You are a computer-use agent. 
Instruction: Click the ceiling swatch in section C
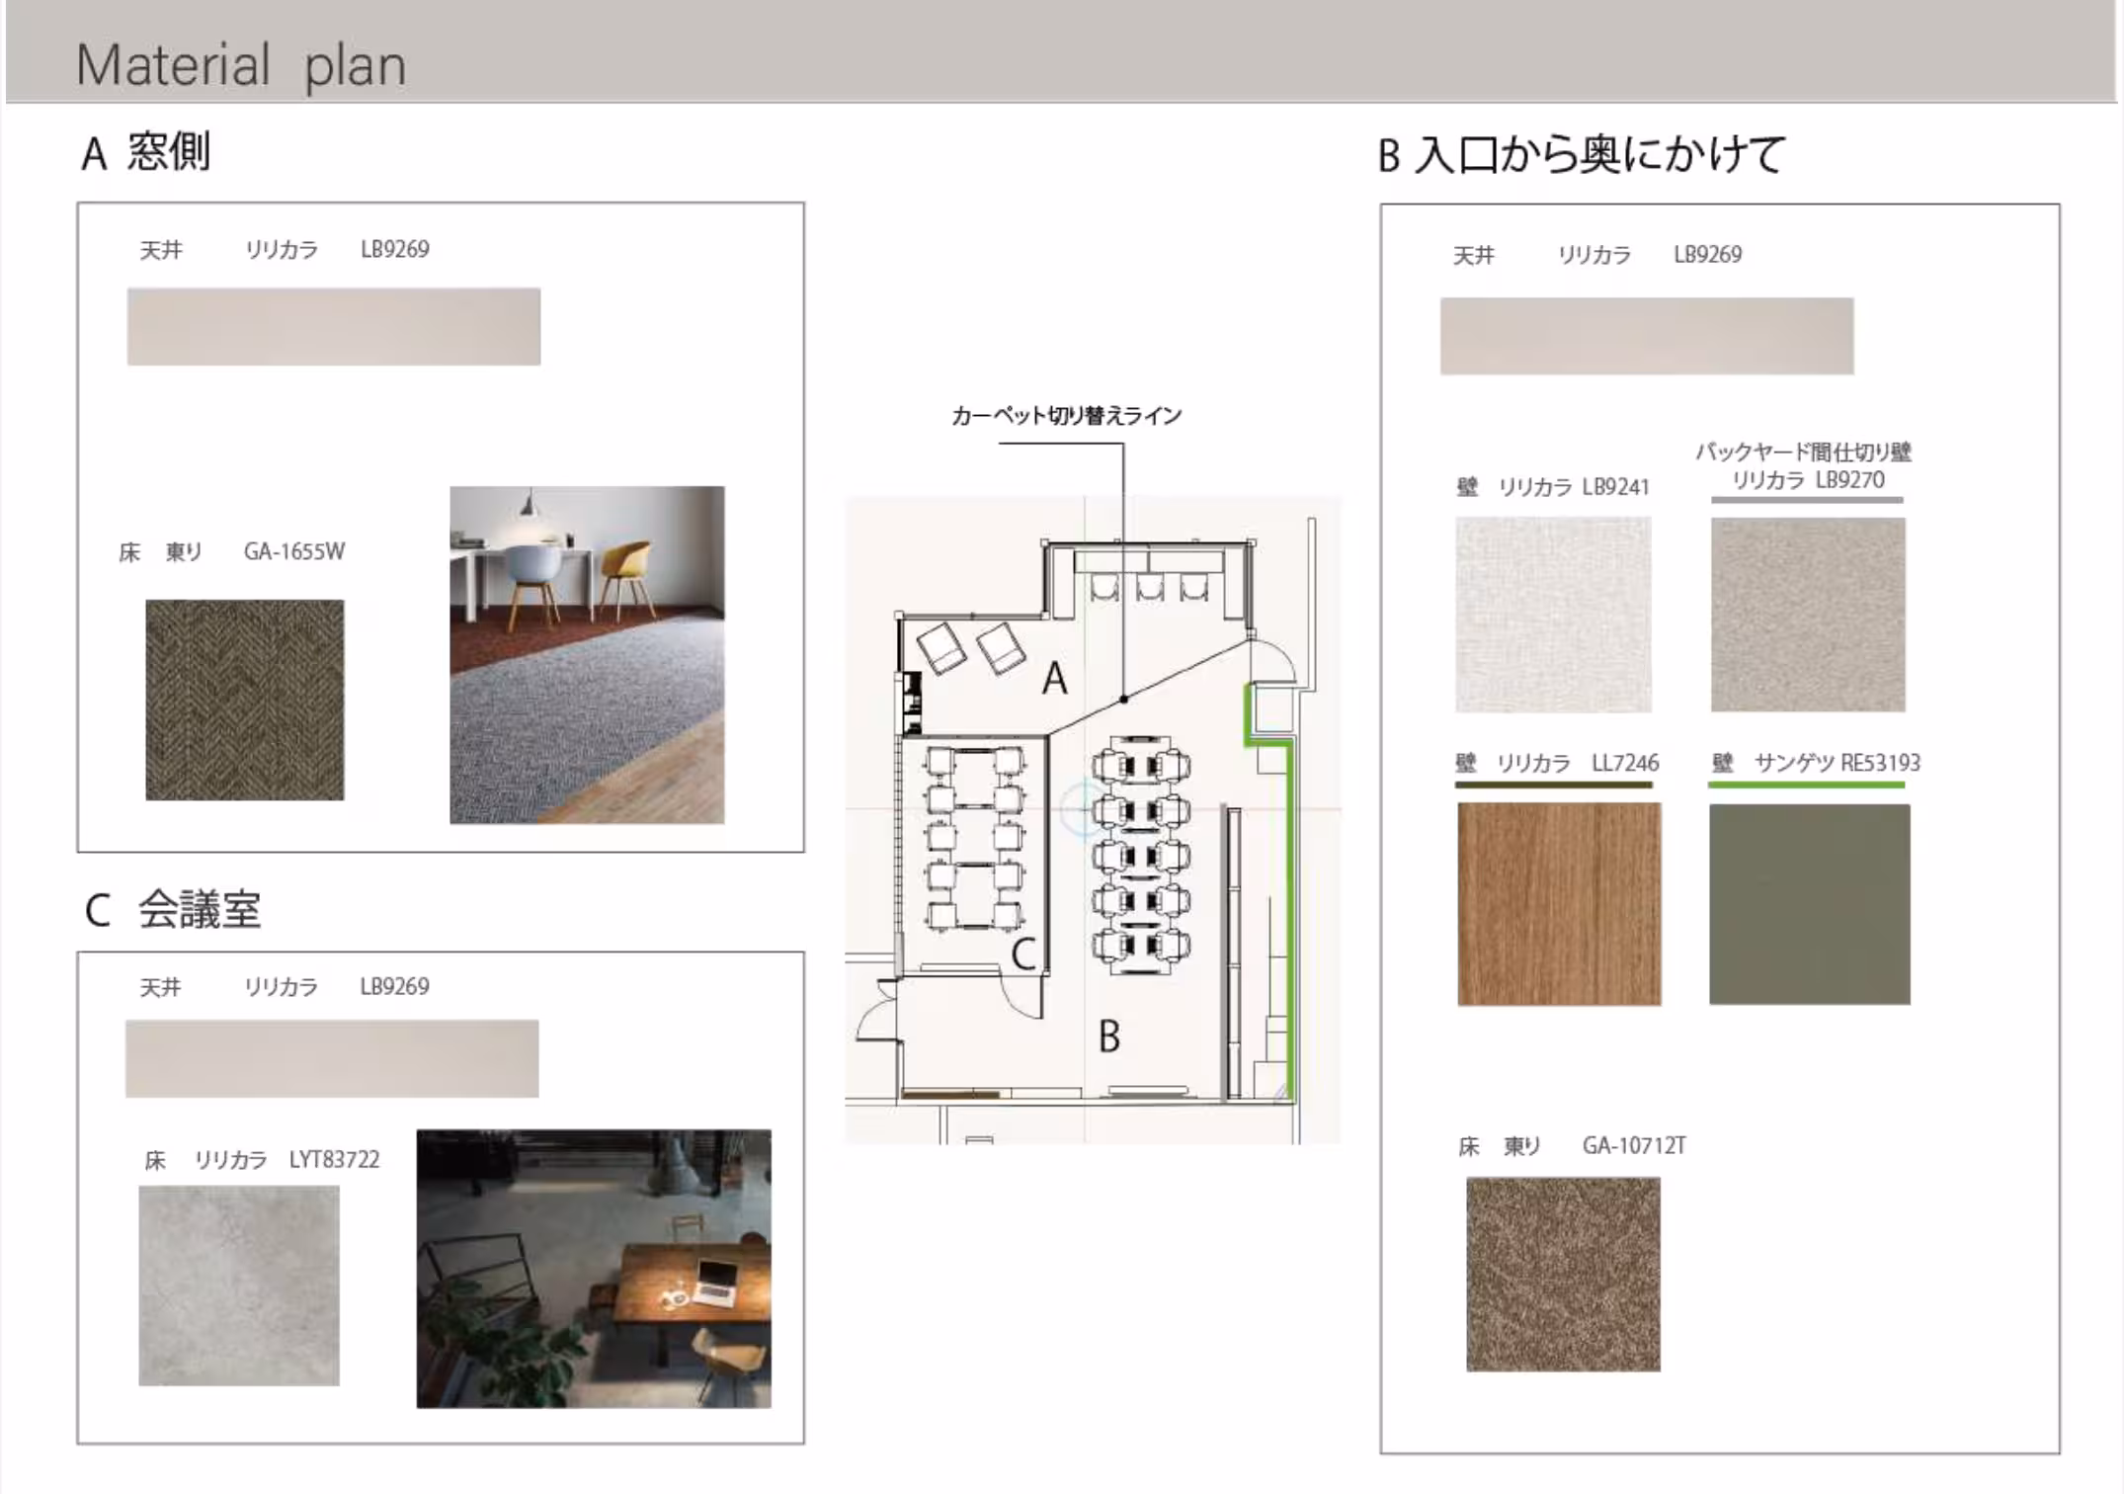click(x=332, y=1059)
